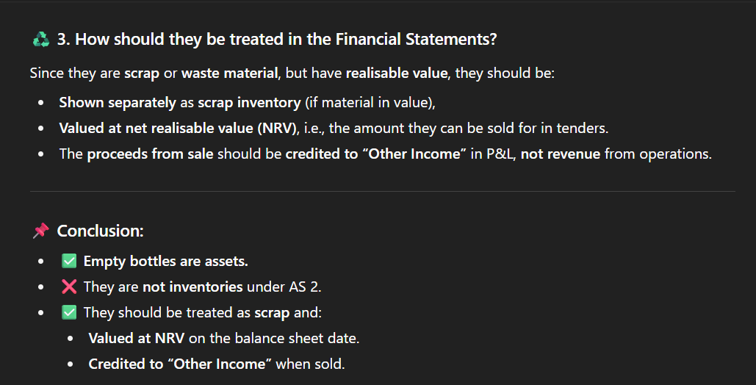Click the sub-bullet "Credited to “Other Income” when sold"
The width and height of the screenshot is (756, 385).
(216, 363)
